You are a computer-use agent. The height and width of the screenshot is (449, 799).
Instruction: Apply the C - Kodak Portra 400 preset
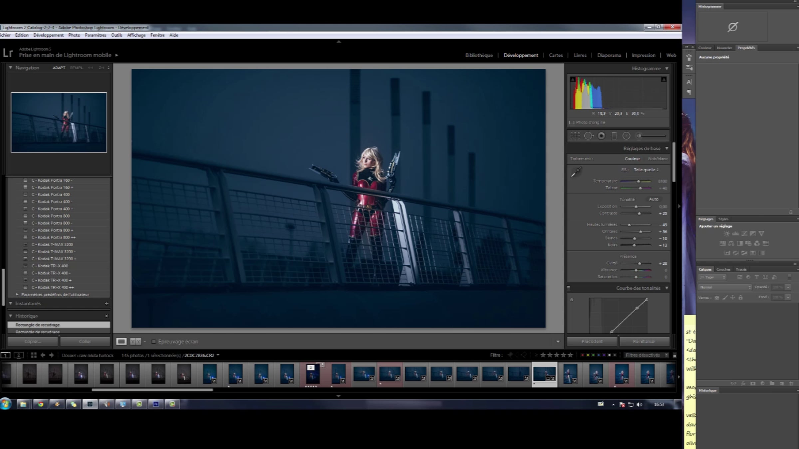(51, 195)
